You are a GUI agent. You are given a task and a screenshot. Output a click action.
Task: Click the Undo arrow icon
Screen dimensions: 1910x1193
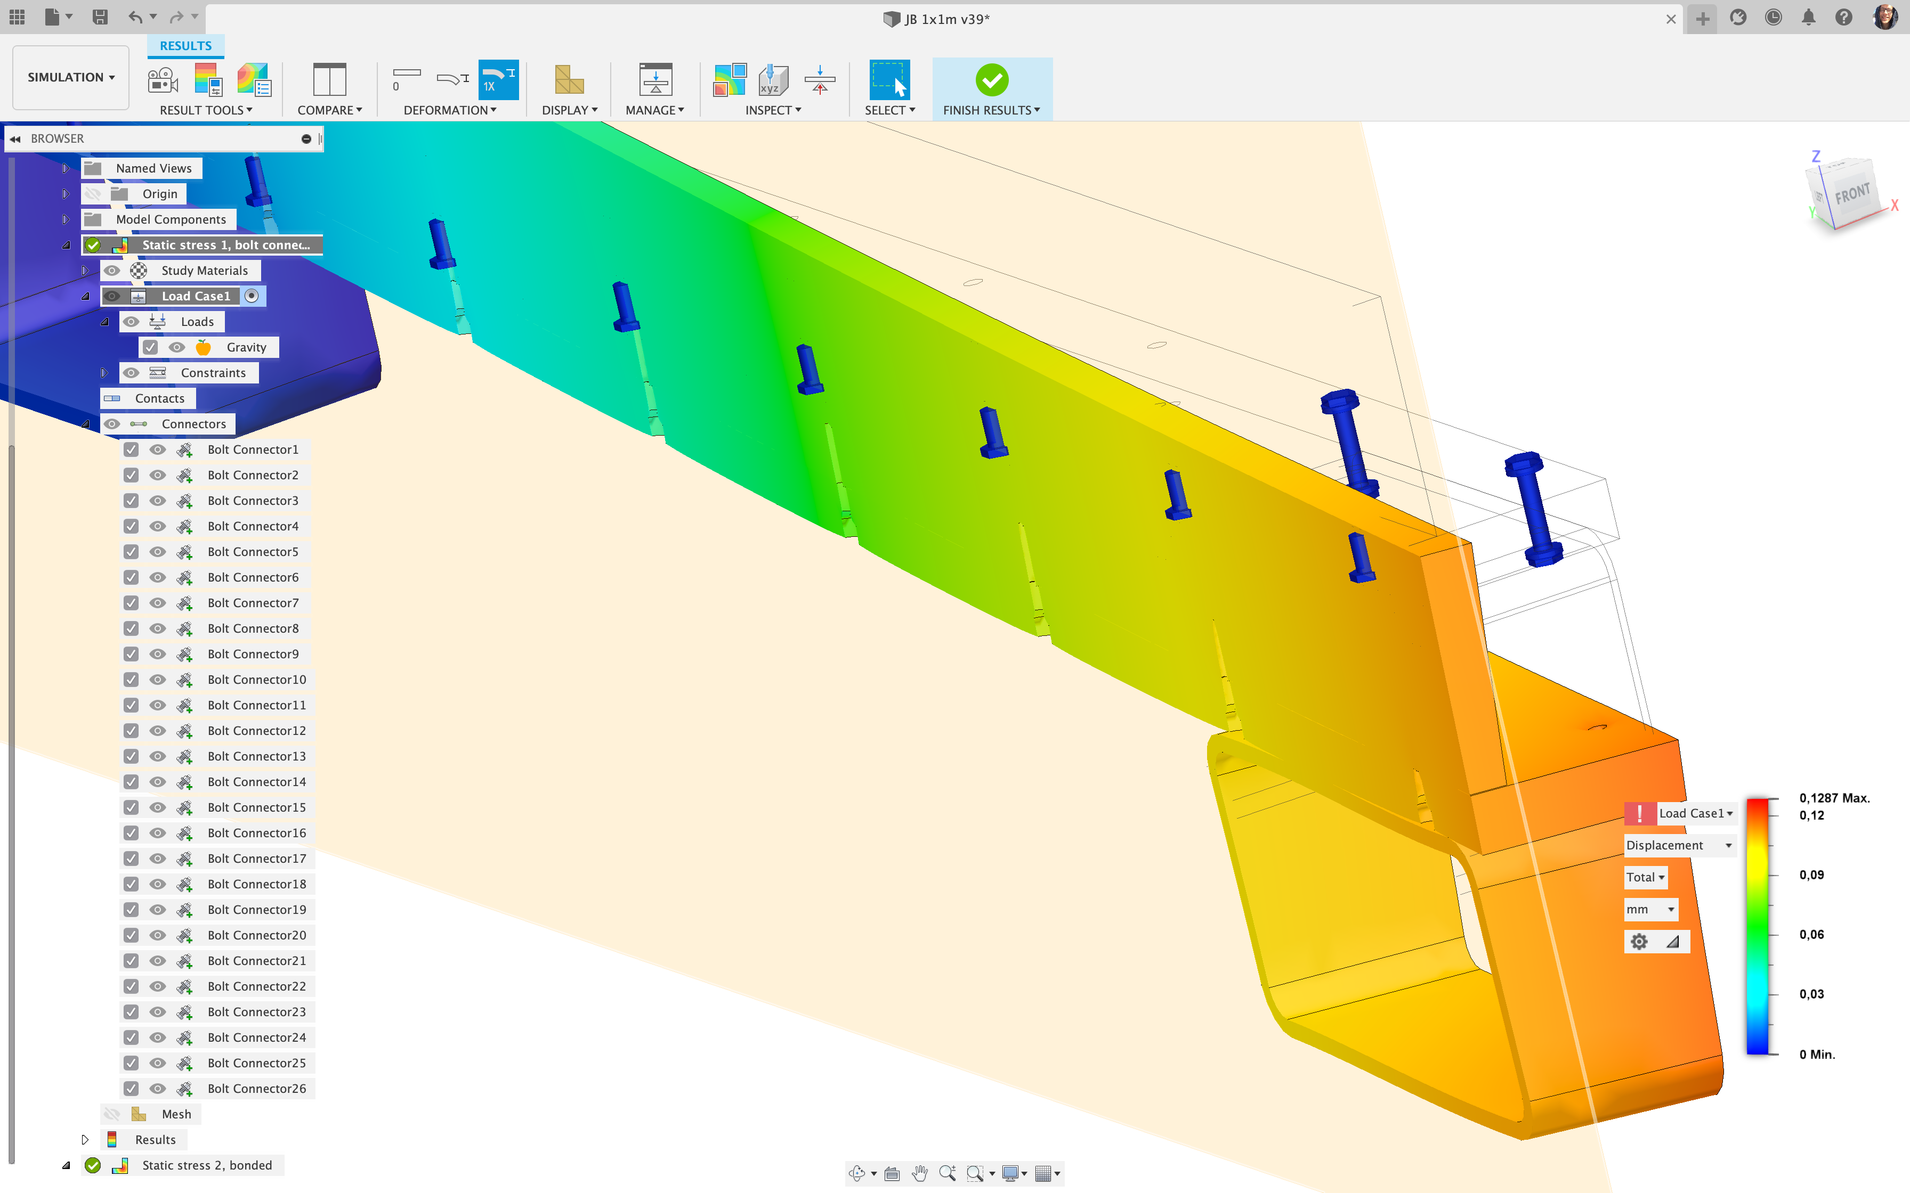click(x=136, y=18)
